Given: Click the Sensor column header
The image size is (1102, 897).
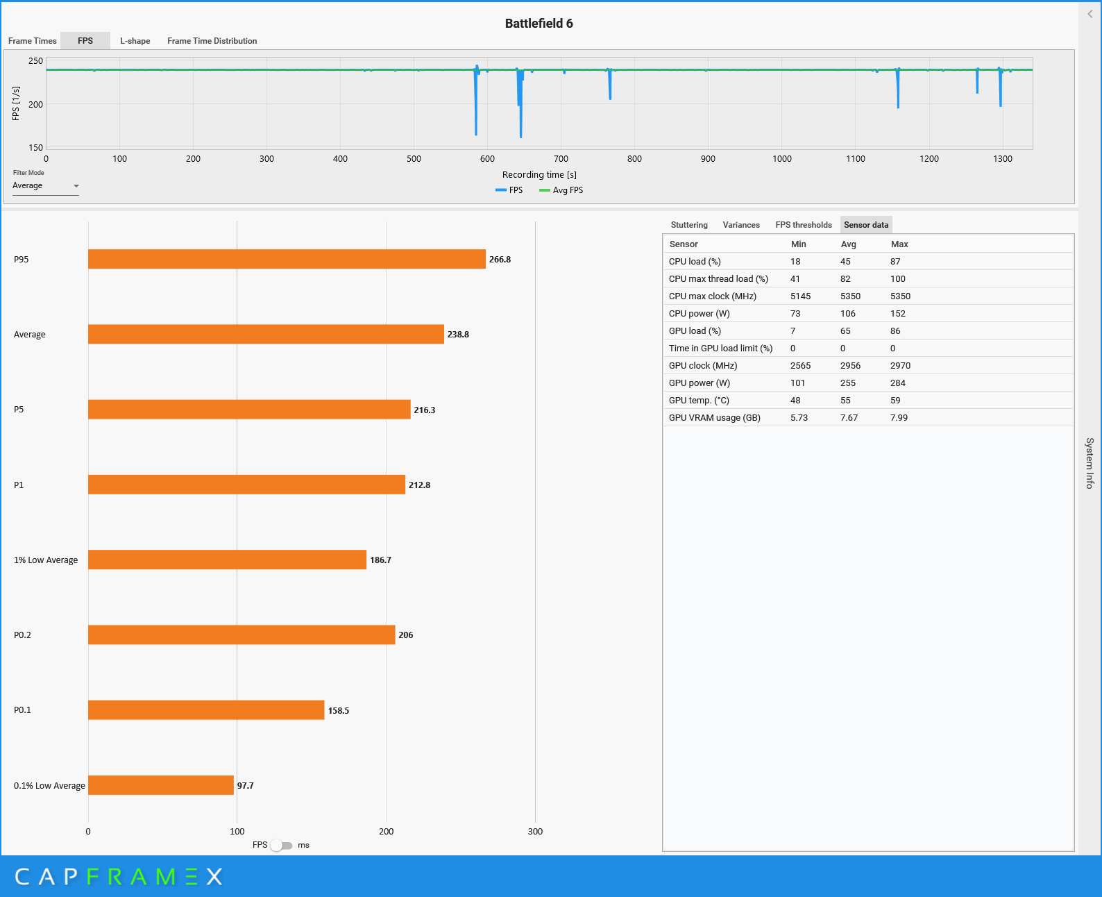Looking at the screenshot, I should pos(684,244).
